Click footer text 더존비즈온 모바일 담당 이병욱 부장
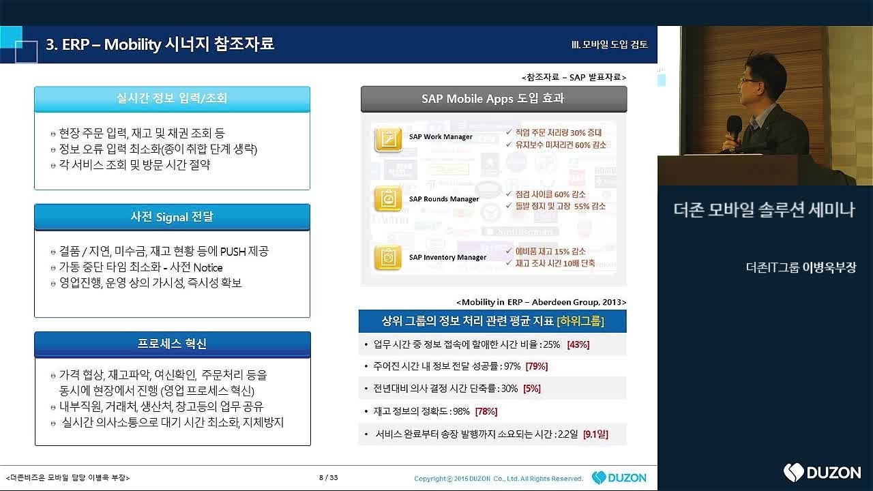Screen dimensions: 873x491 pos(68,477)
